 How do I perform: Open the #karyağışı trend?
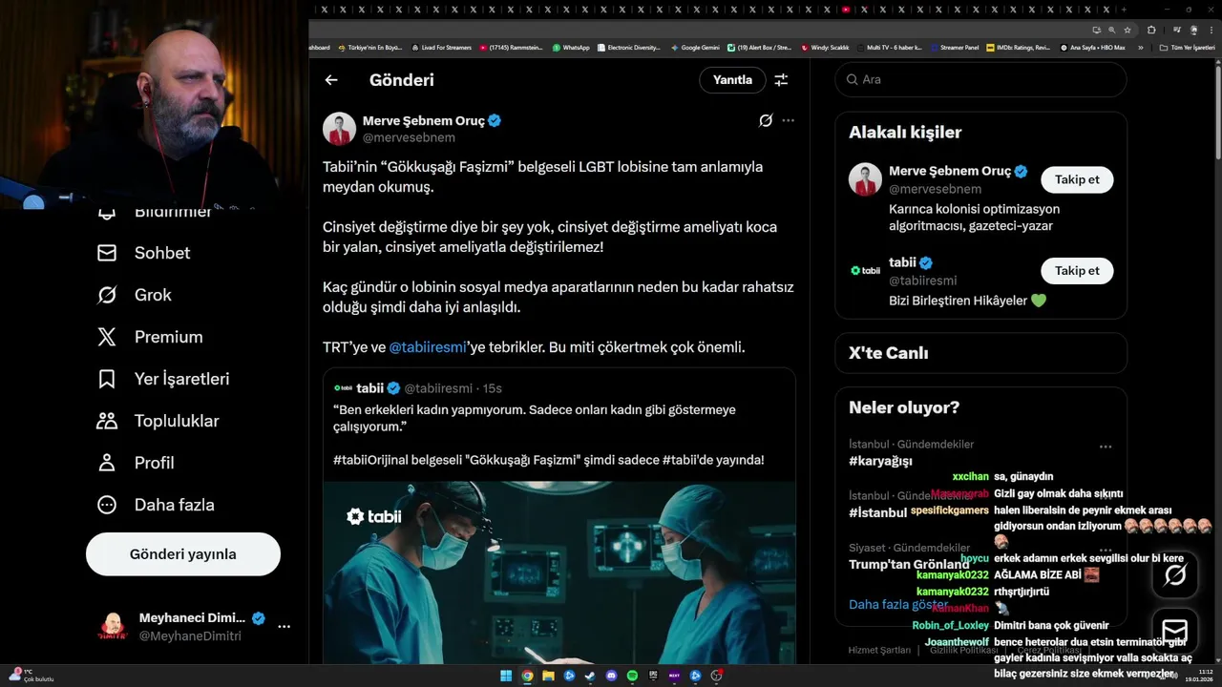click(880, 461)
